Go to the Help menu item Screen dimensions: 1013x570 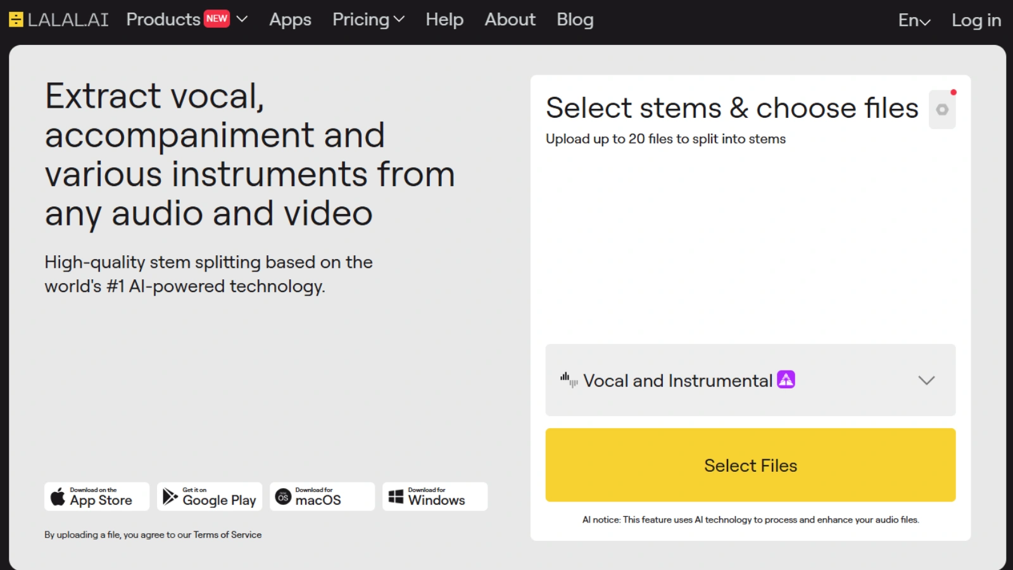[x=444, y=20]
